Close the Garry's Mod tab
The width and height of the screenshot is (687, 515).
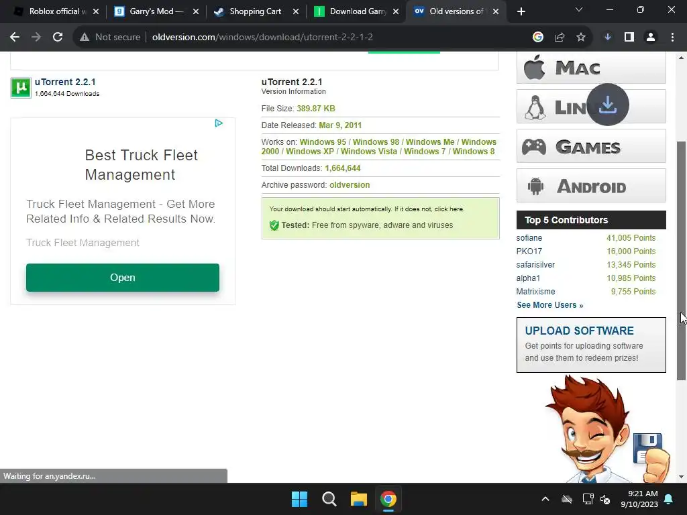point(196,11)
